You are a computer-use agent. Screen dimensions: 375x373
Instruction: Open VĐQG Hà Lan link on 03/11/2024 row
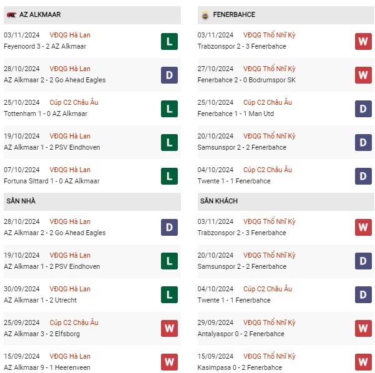[x=70, y=35]
